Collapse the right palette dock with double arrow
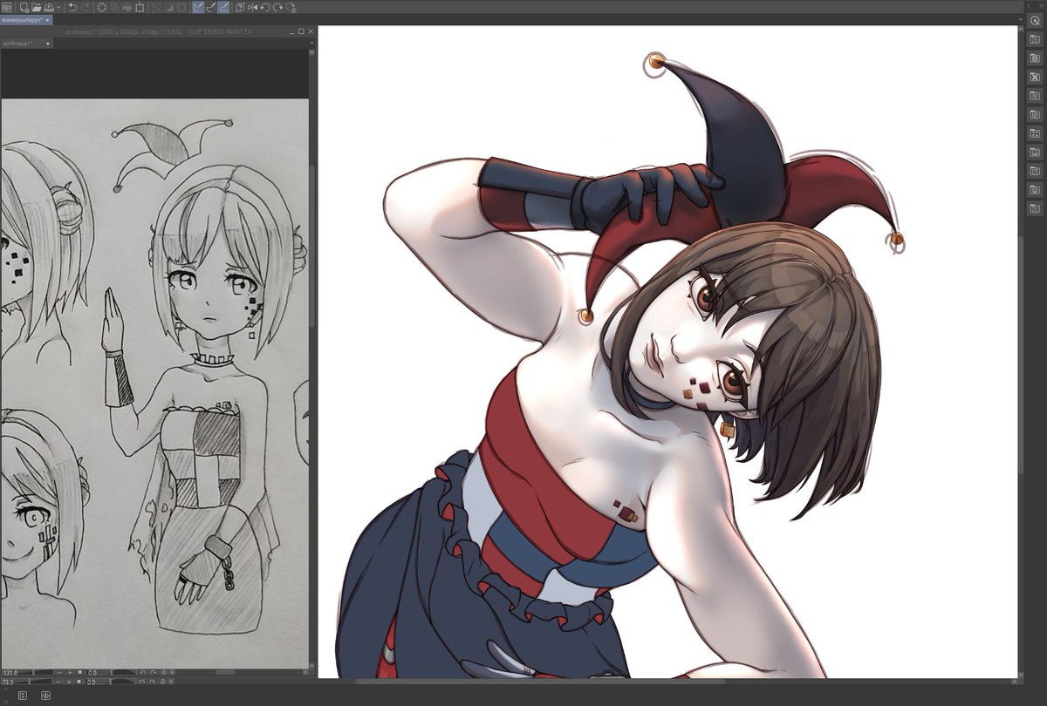1047x706 pixels. 1042,5
